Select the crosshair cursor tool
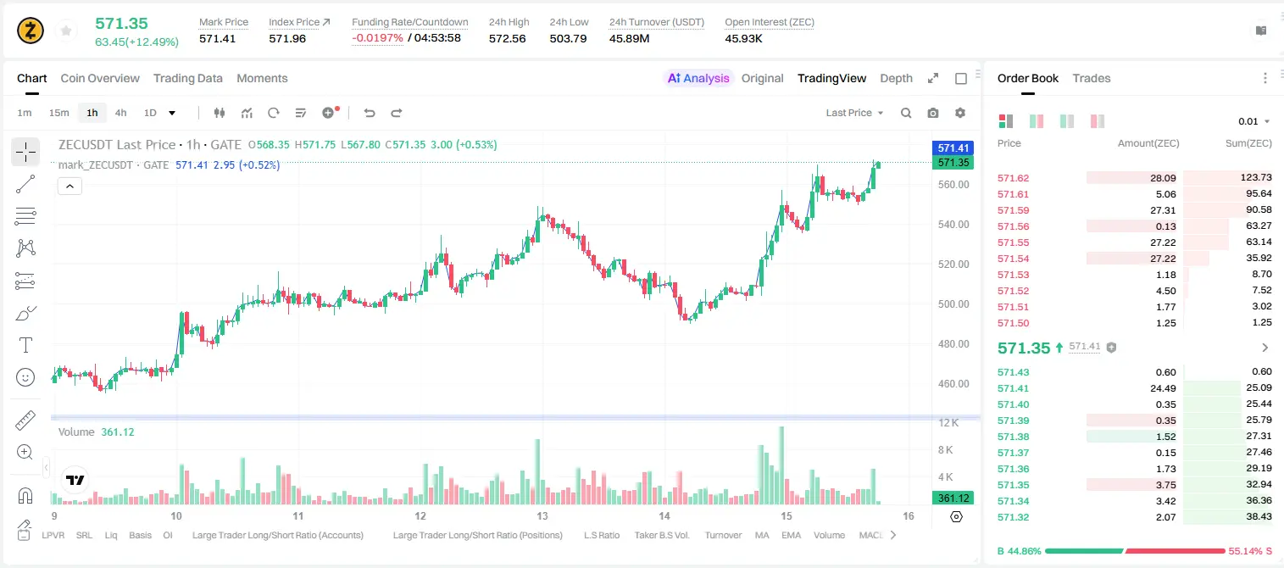 (x=25, y=152)
